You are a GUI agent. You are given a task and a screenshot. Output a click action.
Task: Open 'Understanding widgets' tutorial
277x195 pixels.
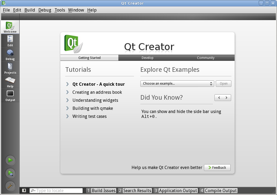point(95,100)
